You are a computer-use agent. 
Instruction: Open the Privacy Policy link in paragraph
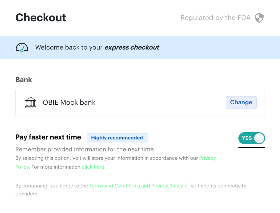point(208,158)
